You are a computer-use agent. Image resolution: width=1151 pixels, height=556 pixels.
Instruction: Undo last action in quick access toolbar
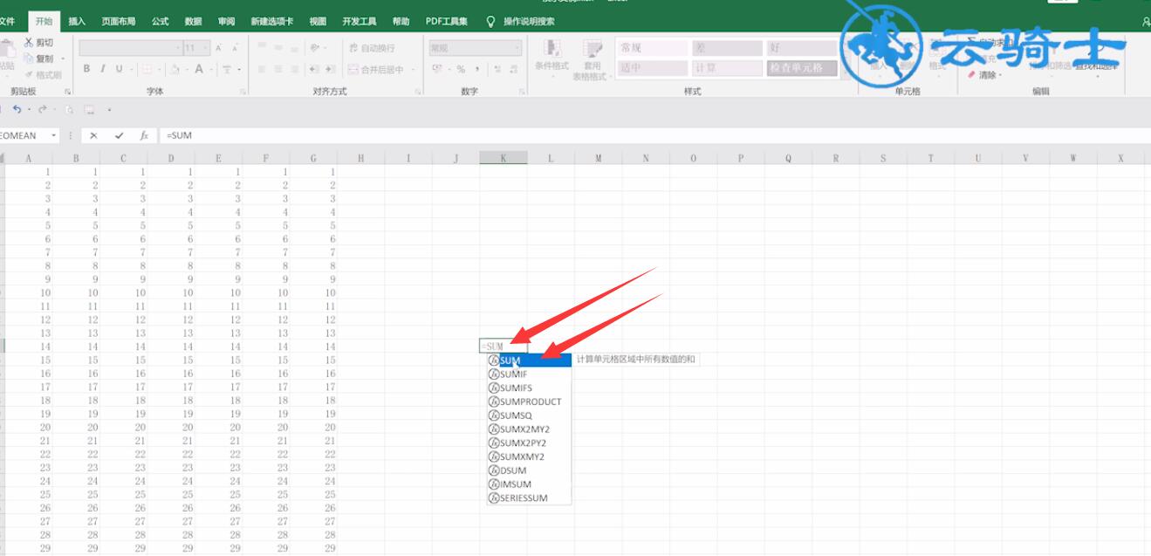[x=17, y=109]
